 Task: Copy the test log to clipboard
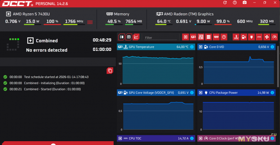pos(110,71)
